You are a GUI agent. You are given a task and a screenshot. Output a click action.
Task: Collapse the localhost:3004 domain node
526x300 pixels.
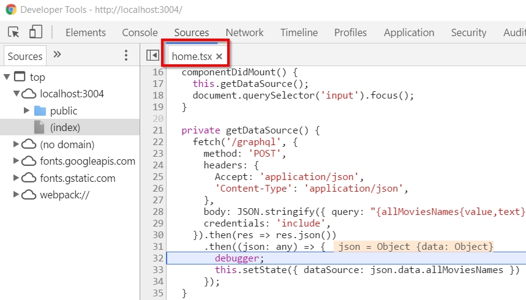pos(17,94)
